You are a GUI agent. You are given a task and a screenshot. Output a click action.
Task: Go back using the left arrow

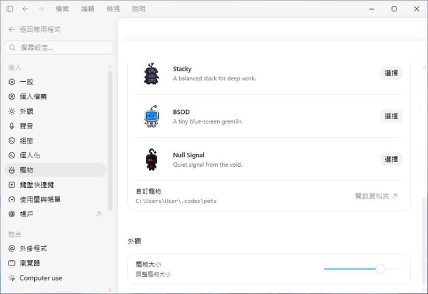(x=25, y=9)
